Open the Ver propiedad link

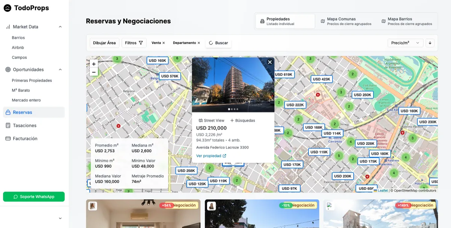coord(211,156)
